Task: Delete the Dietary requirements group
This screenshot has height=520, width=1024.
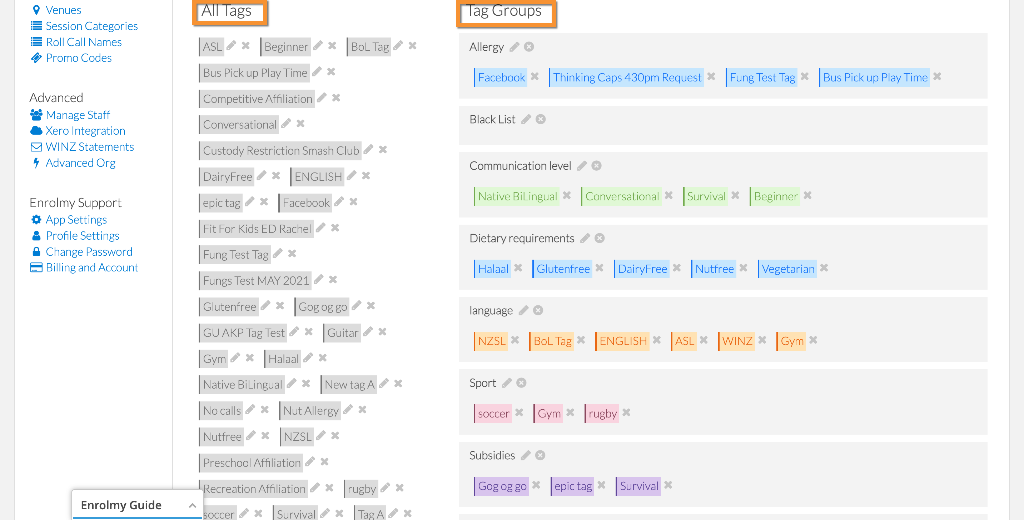Action: click(600, 238)
